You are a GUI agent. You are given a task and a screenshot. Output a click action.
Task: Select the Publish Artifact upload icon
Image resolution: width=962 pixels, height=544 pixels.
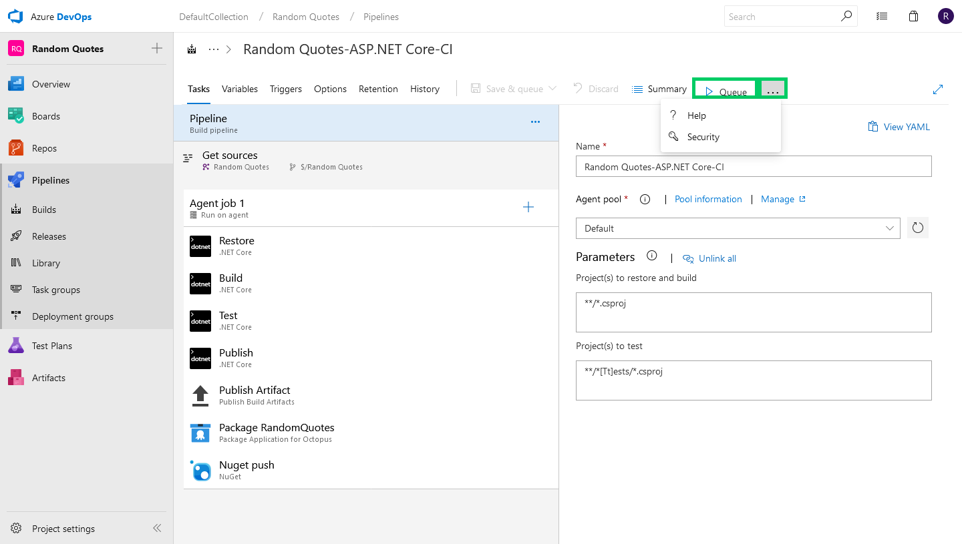pos(200,395)
